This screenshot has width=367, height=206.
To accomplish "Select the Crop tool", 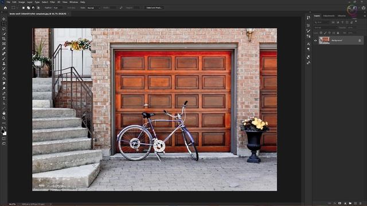I will [4, 39].
